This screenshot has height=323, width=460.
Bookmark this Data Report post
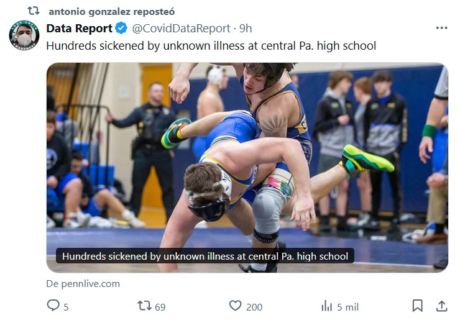pos(418,306)
